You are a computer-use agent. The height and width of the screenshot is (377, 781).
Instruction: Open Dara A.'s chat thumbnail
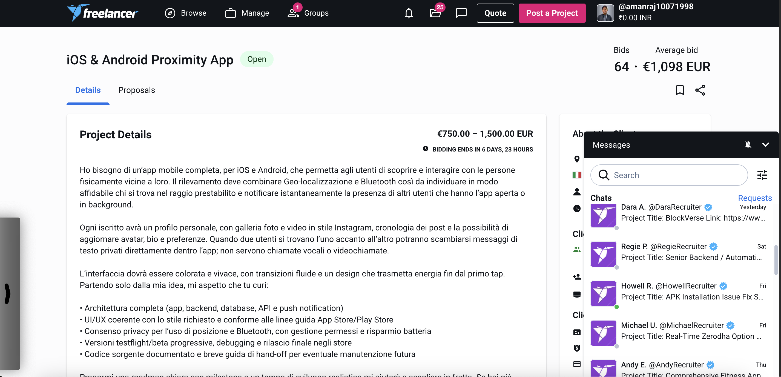click(603, 216)
